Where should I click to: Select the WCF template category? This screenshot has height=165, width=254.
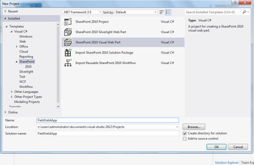[x=23, y=82]
